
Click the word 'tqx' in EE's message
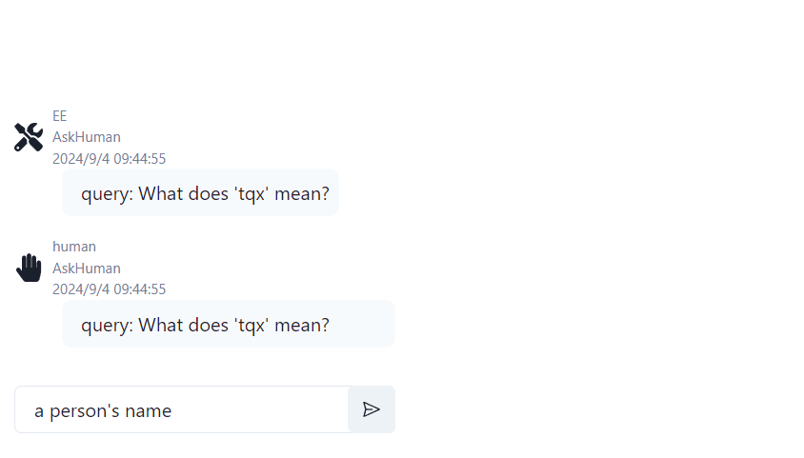coord(251,194)
